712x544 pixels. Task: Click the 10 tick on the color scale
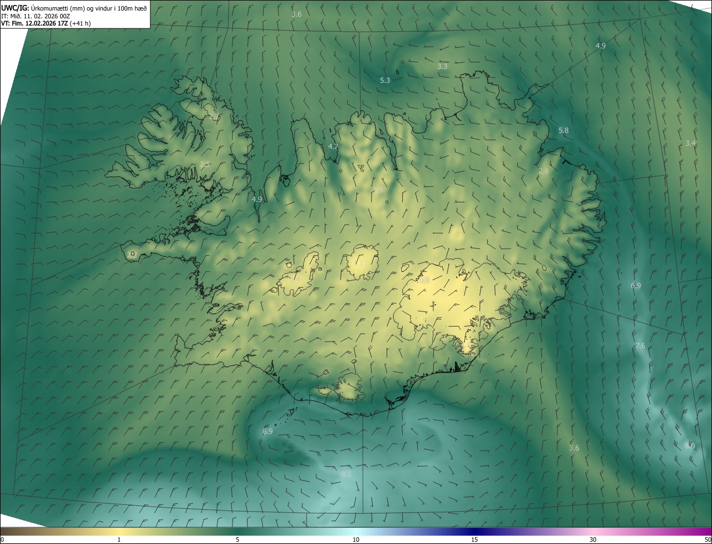tap(356, 540)
